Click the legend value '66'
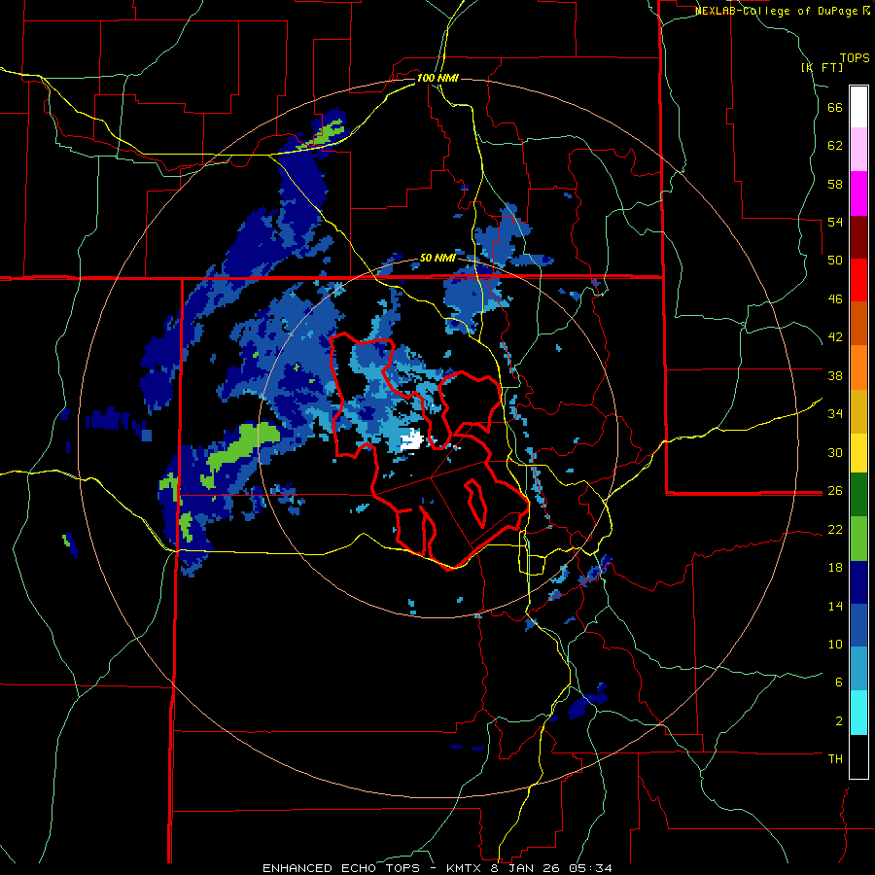 (835, 108)
